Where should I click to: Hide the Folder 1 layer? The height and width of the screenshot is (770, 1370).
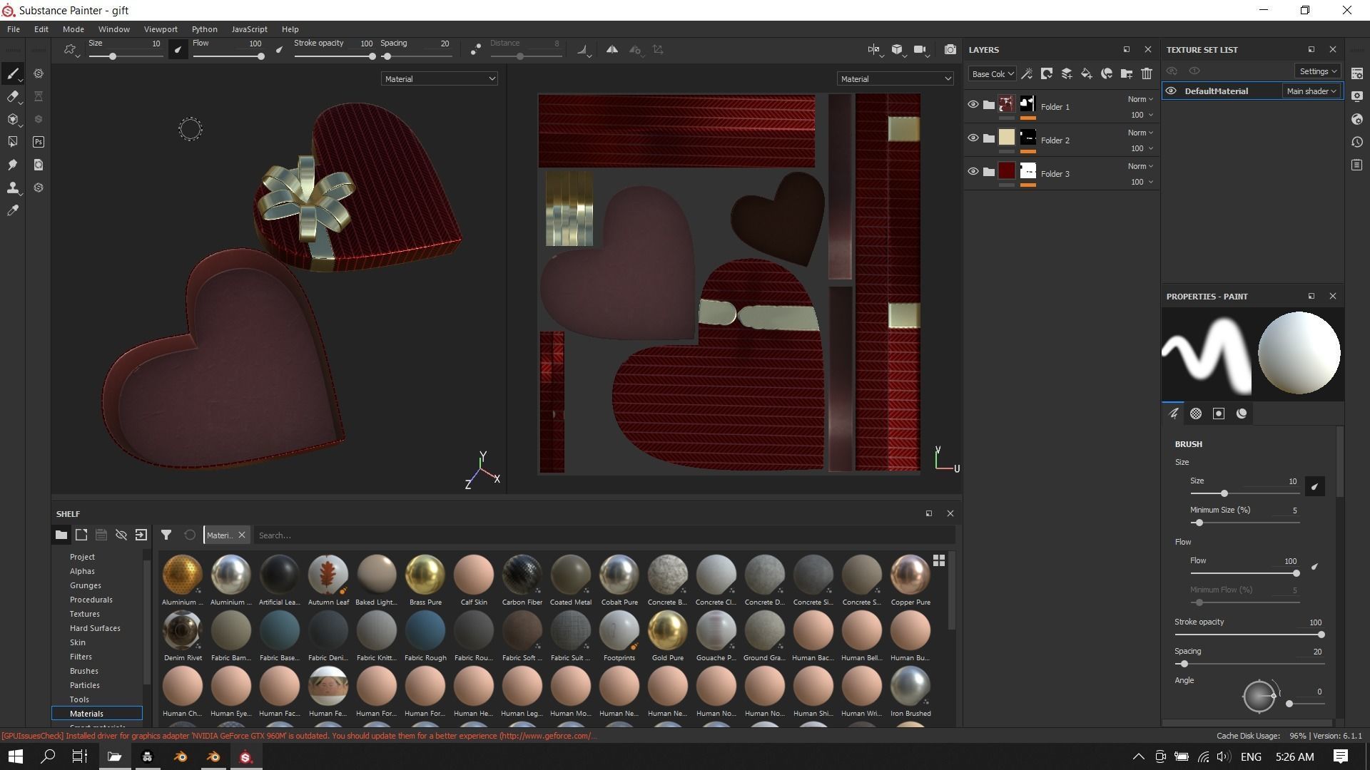pyautogui.click(x=973, y=105)
